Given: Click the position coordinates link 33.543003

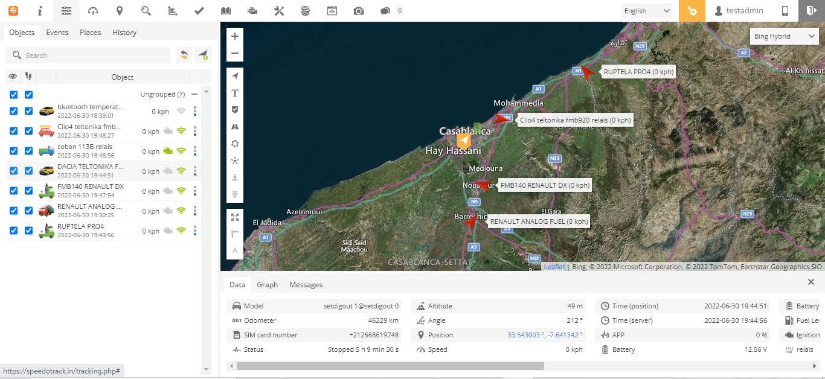Looking at the screenshot, I should (545, 335).
